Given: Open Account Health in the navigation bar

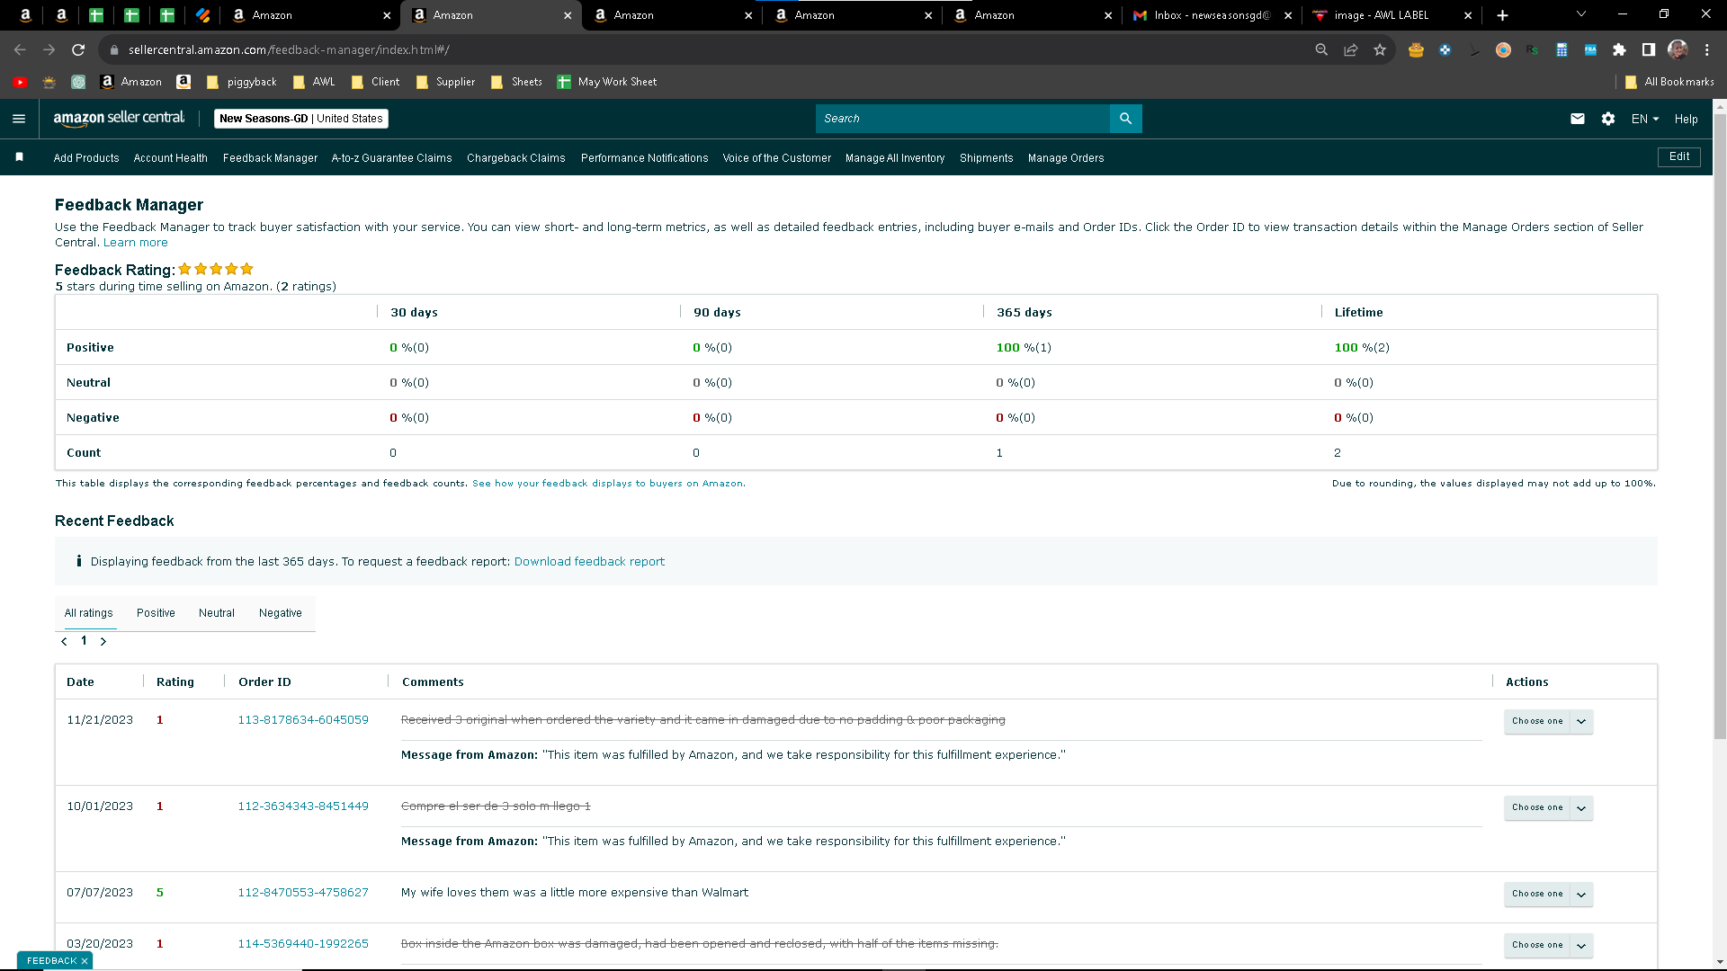Looking at the screenshot, I should (x=171, y=158).
